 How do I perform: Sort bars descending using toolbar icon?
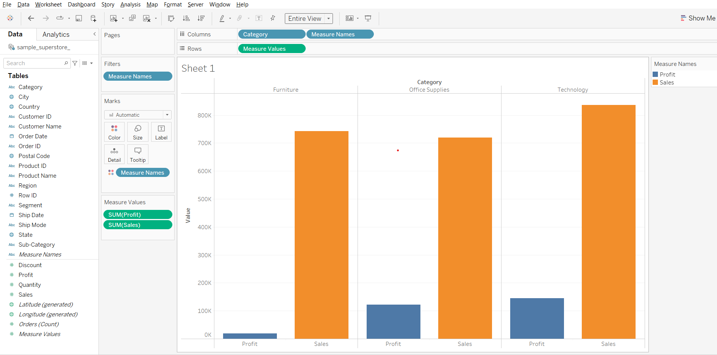201,19
